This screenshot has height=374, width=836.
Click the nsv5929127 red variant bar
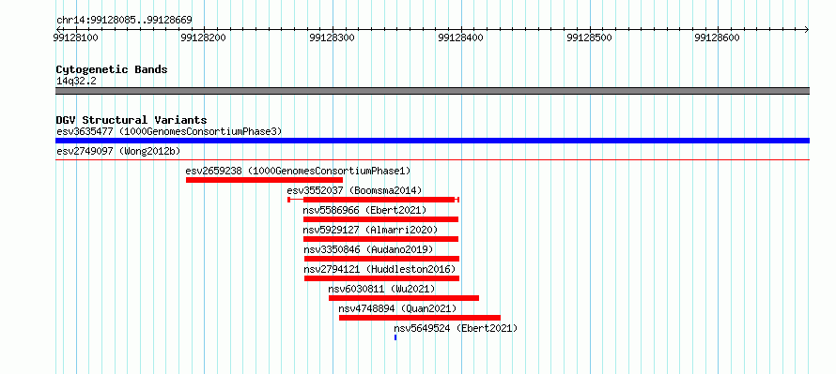point(380,239)
